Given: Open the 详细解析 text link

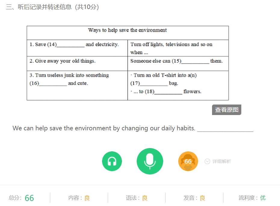Looking at the screenshot, I should (222, 162).
